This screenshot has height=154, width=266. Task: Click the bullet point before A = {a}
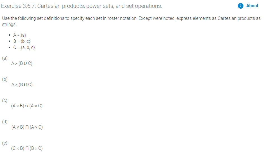pos(9,35)
